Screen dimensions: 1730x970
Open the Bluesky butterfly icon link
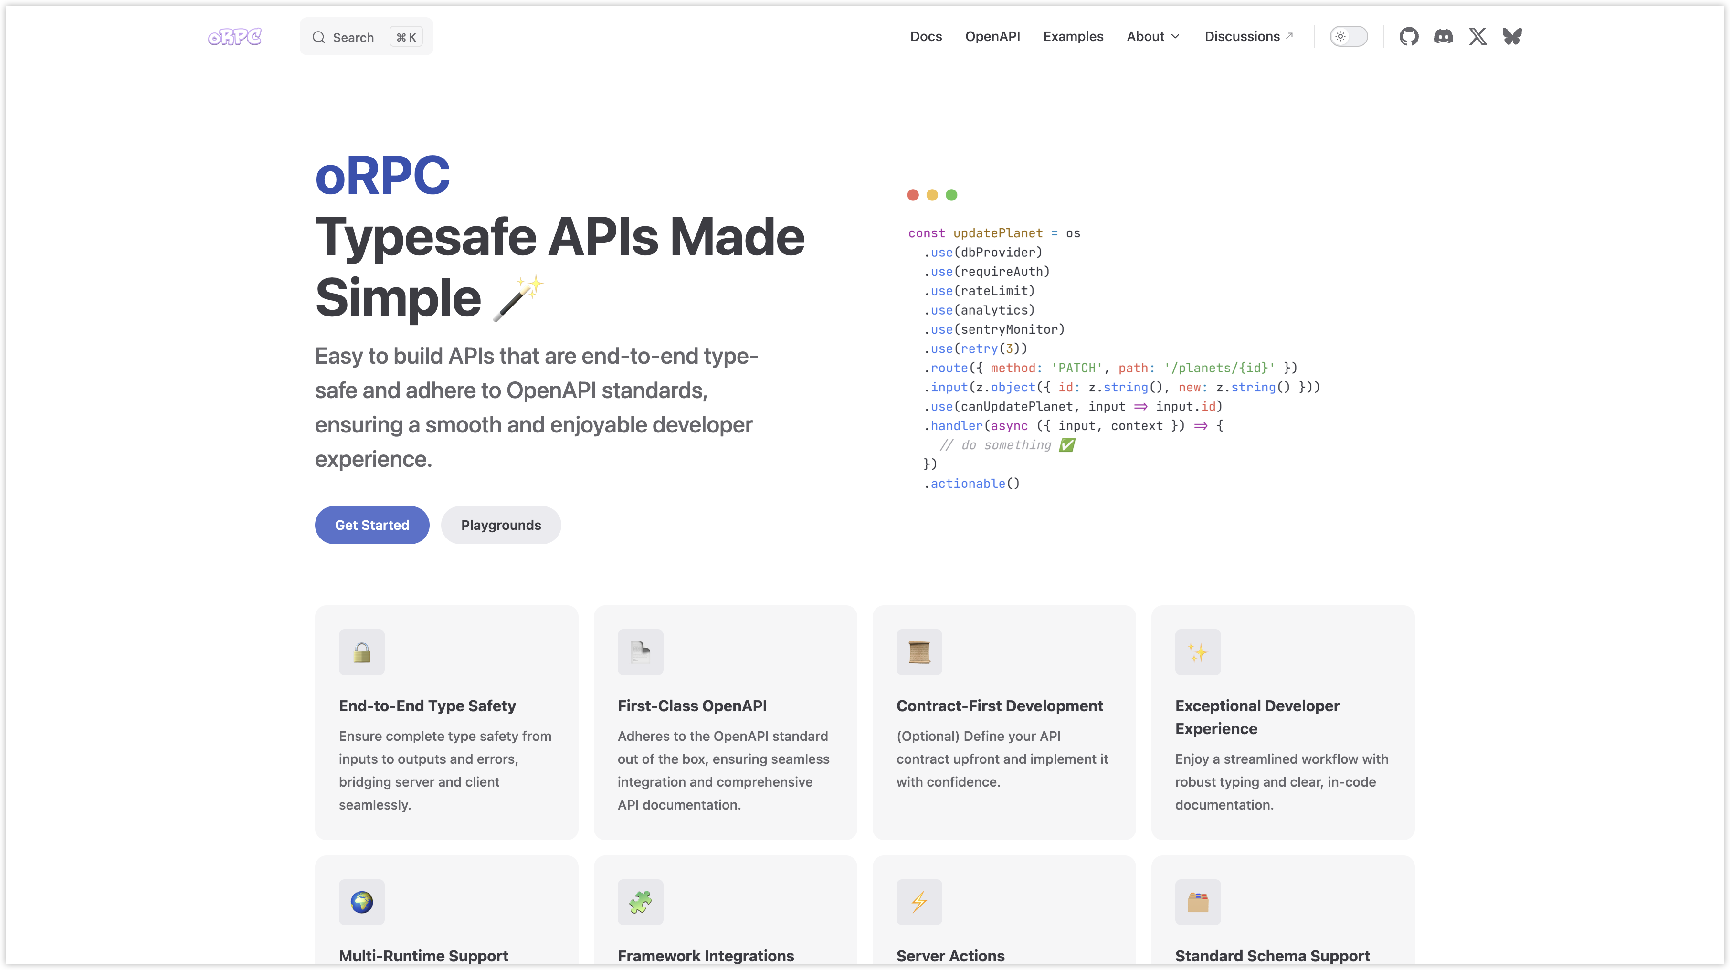click(x=1512, y=36)
